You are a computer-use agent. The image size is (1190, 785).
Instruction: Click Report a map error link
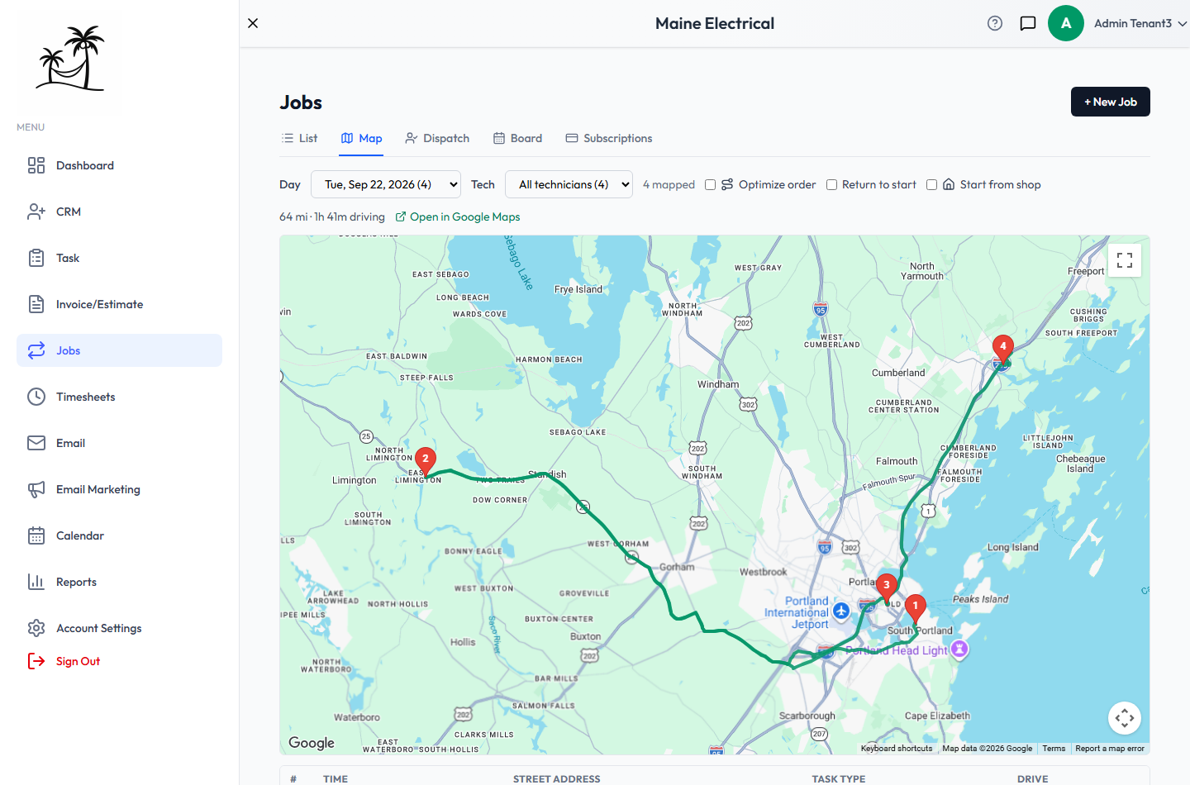(x=1110, y=749)
